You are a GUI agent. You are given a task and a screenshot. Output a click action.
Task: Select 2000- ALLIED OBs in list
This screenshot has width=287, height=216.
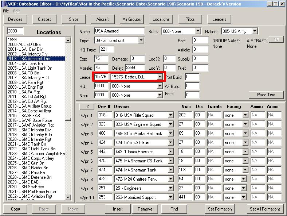coord(36,45)
